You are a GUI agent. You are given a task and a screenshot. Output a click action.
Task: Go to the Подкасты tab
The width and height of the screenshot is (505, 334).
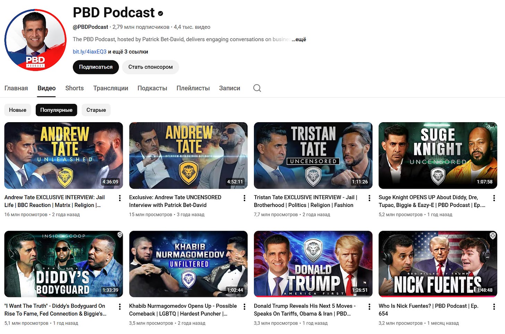152,88
